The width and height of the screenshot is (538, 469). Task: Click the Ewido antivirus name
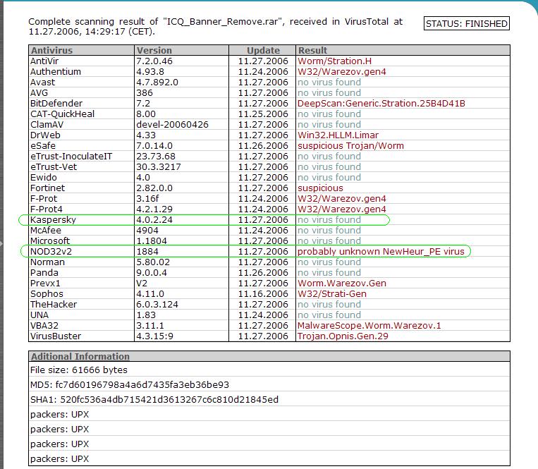pyautogui.click(x=44, y=178)
